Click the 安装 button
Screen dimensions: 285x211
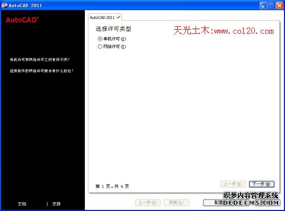176,202
